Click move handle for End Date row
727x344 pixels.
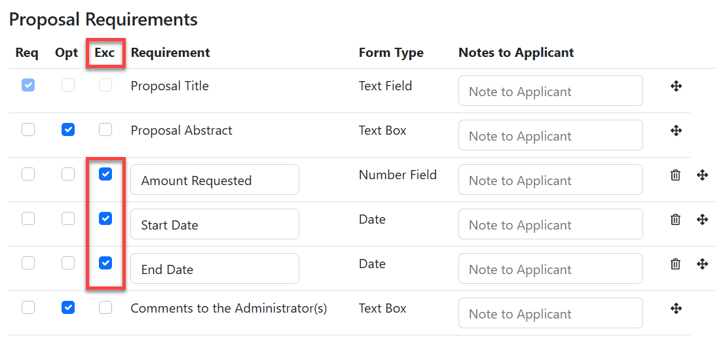point(702,264)
